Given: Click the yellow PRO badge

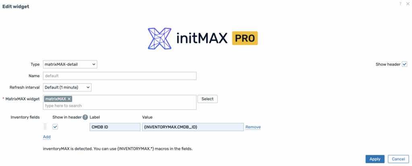Looking at the screenshot, I should 245,39.
